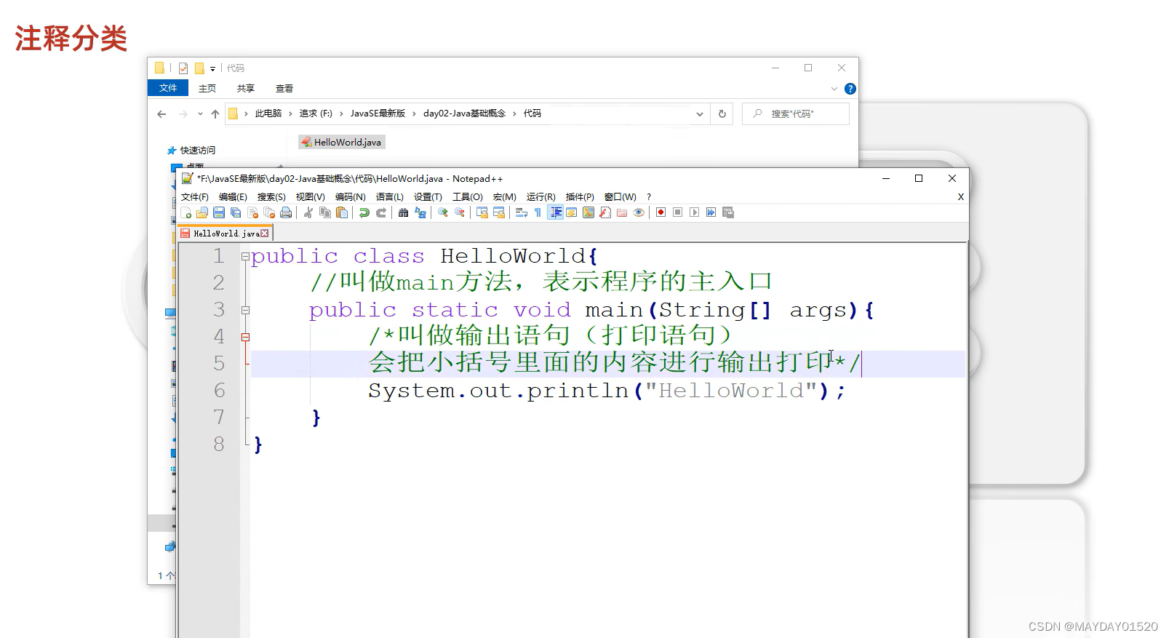Click the Synchronize vertical scrolling icon
Image resolution: width=1169 pixels, height=638 pixels.
(482, 212)
